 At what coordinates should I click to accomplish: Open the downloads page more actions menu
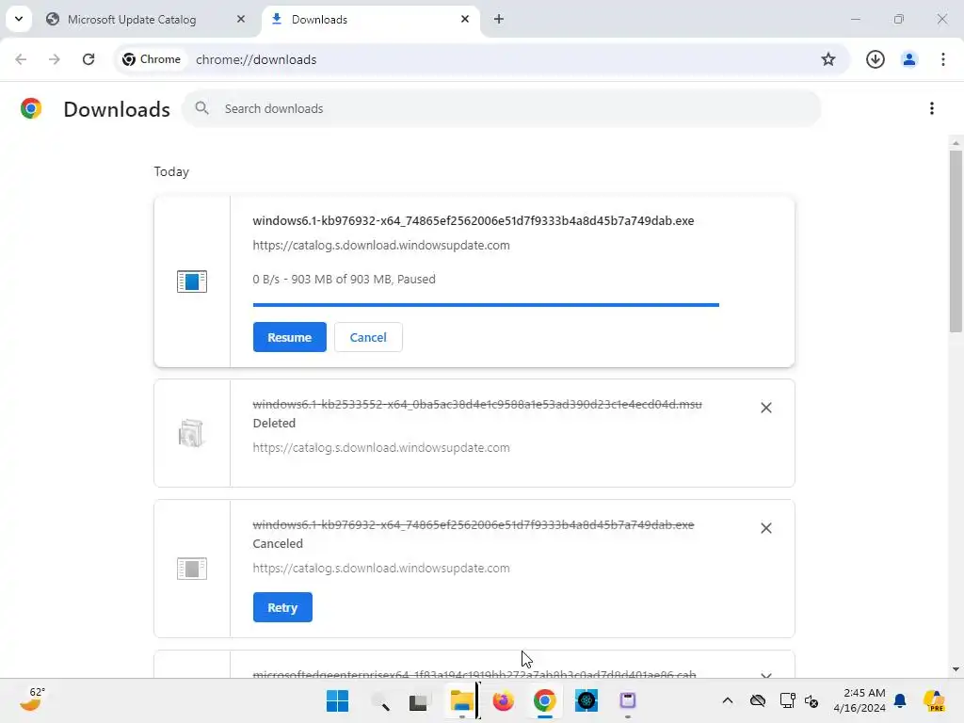click(x=932, y=108)
